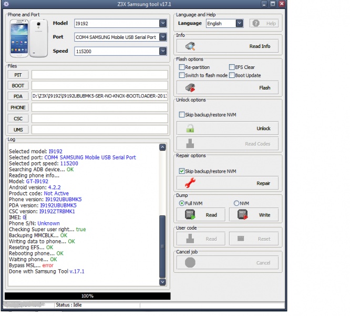Open the Model dropdown showing I9192
Viewport: 350px width, 316px height.
pos(163,23)
